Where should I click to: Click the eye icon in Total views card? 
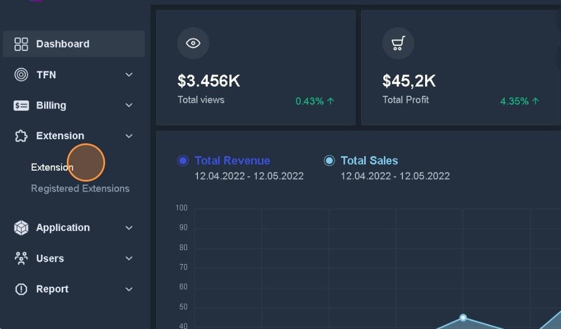[193, 44]
